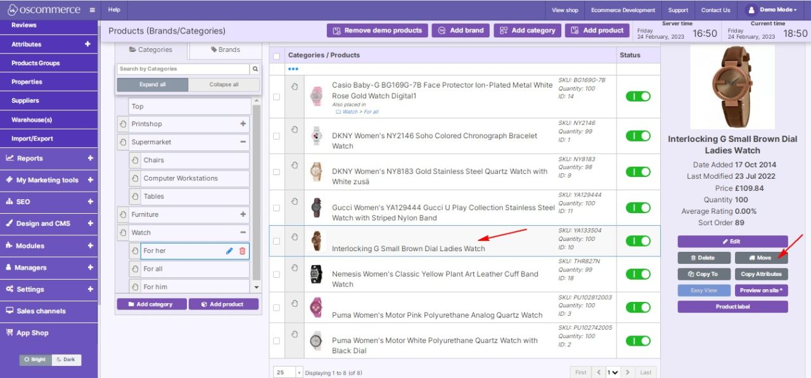Click the Casio Baby-G pink watch thumbnail

pyautogui.click(x=316, y=96)
